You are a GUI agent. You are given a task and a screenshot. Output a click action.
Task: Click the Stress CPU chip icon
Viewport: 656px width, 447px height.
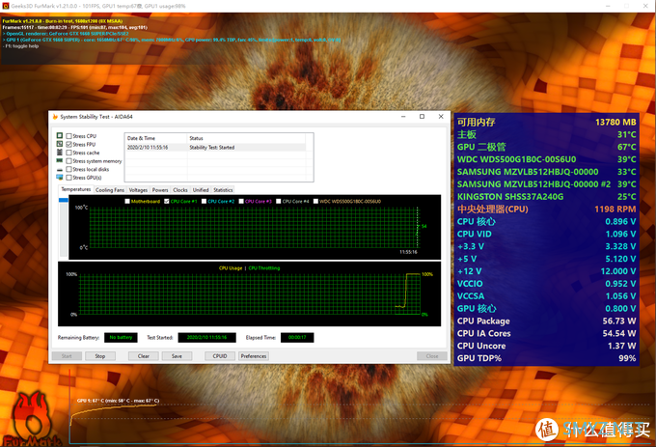click(60, 135)
